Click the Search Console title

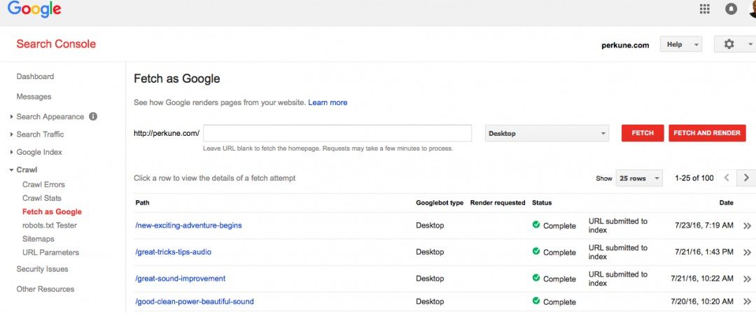(57, 44)
